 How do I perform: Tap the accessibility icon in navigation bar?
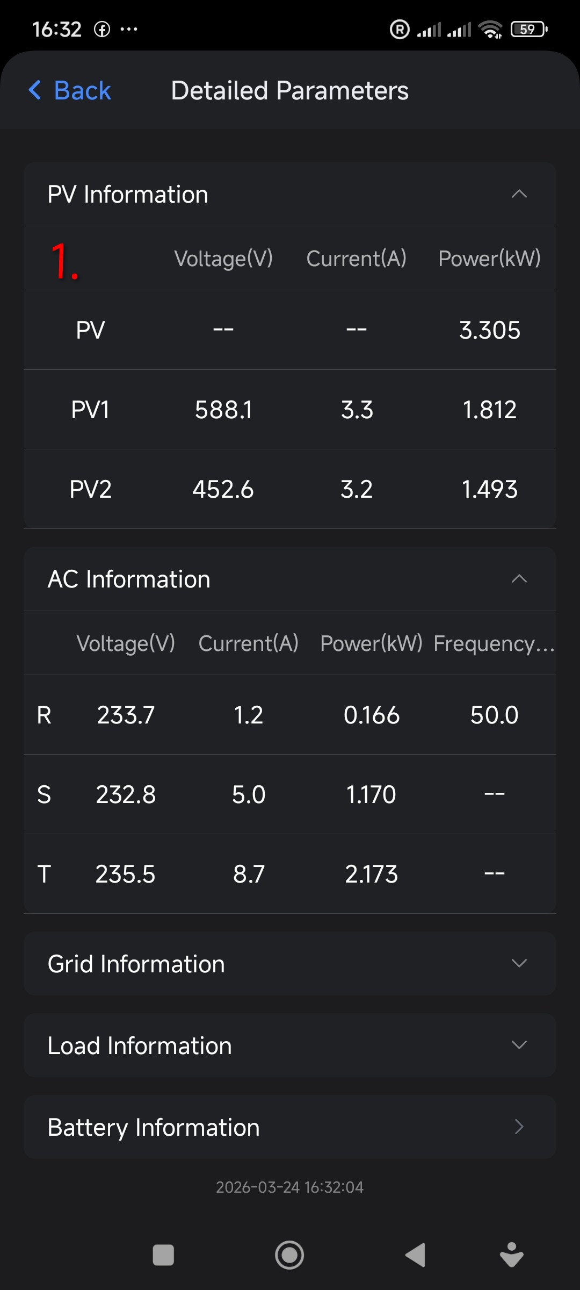click(511, 1255)
